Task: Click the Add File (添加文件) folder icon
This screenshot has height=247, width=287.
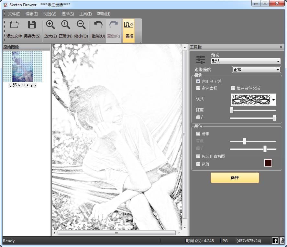Action: click(x=14, y=25)
